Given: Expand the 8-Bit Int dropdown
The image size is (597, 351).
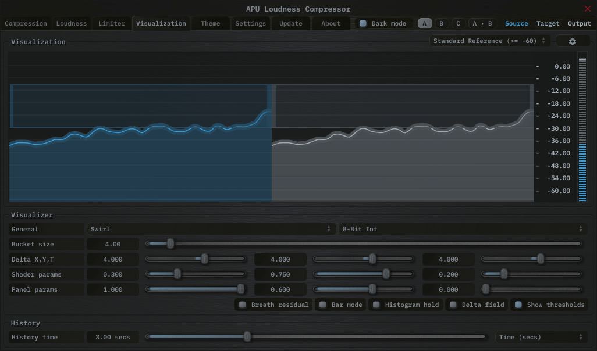Looking at the screenshot, I should pyautogui.click(x=463, y=229).
